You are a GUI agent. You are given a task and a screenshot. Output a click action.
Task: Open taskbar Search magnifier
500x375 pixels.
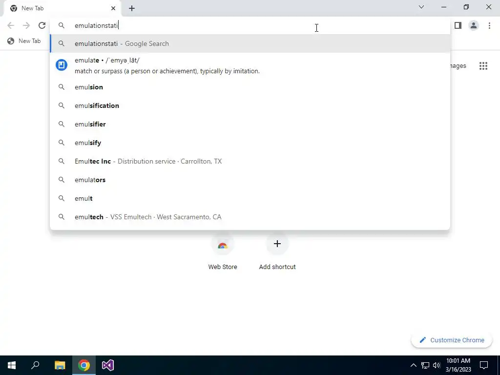(x=35, y=365)
